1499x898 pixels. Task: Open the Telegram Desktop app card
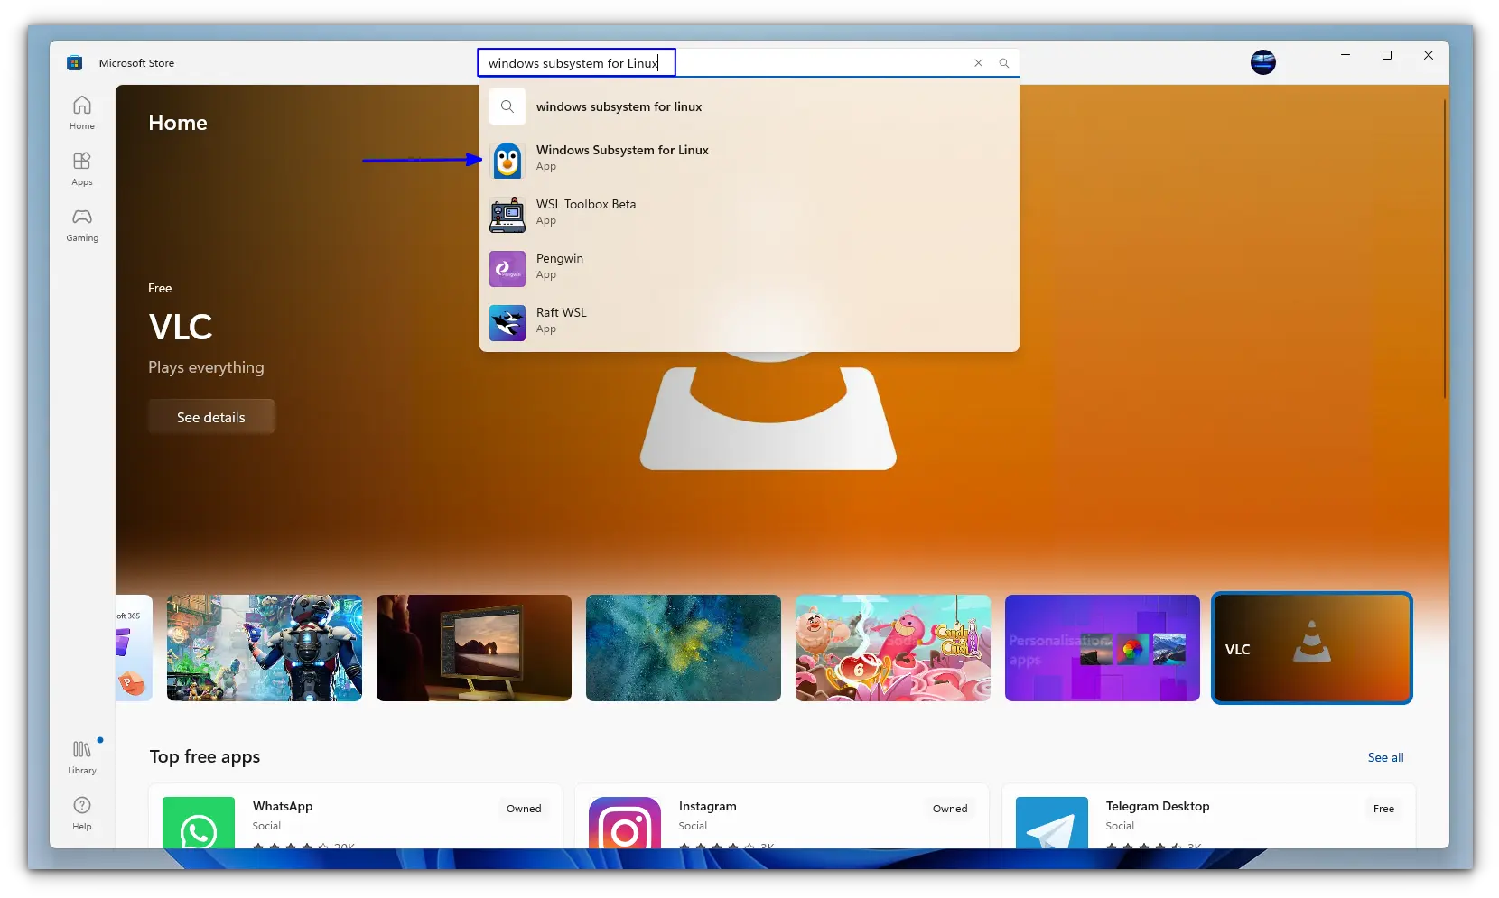[x=1208, y=818]
